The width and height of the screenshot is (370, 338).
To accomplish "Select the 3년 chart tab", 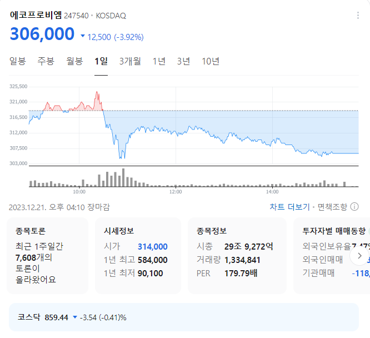I will (183, 61).
